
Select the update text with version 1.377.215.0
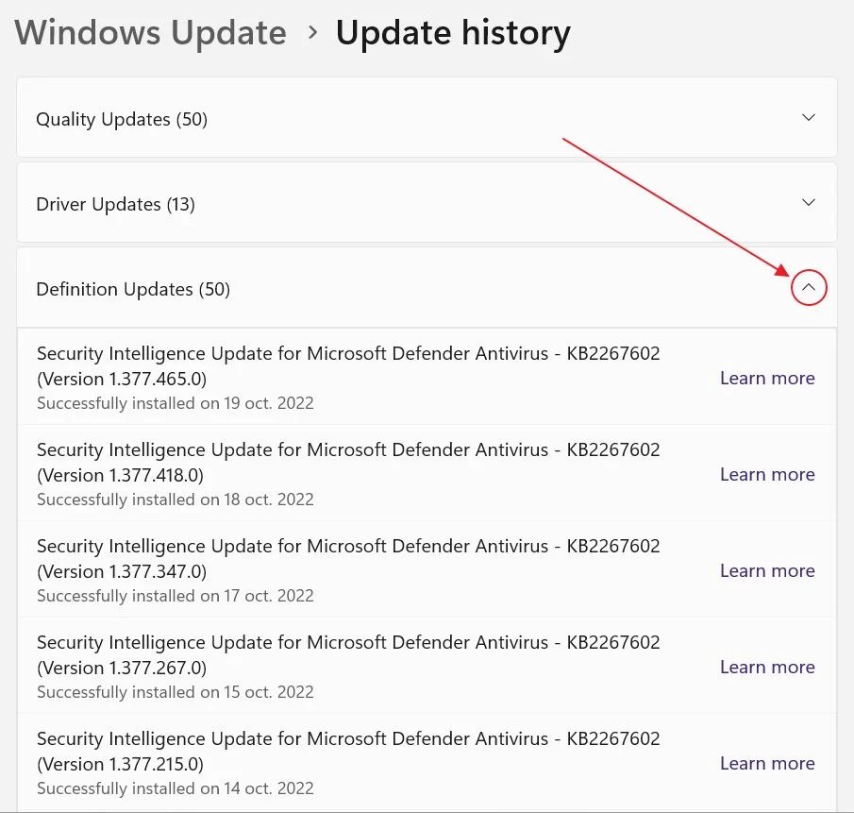pyautogui.click(x=348, y=752)
